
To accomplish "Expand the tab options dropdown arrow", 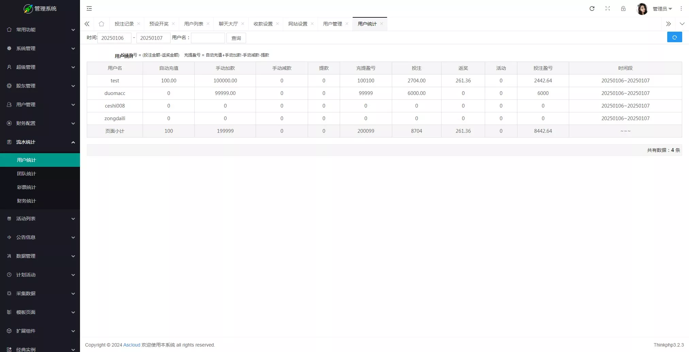I will [x=682, y=24].
